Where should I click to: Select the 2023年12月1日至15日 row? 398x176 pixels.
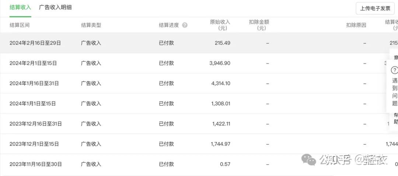click(x=34, y=144)
